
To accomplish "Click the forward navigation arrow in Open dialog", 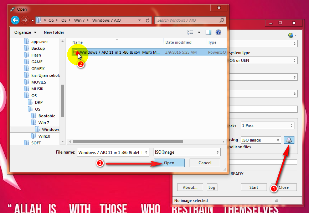I will tap(25, 20).
